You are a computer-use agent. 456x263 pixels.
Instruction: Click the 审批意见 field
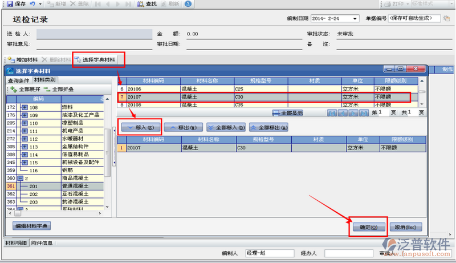pos(94,44)
